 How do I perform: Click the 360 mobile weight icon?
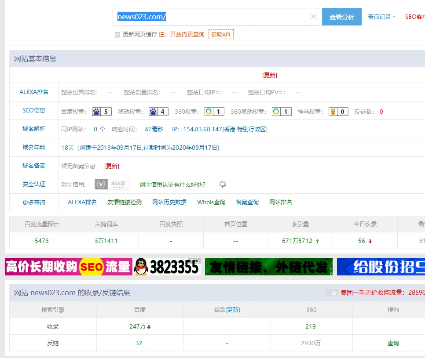(x=282, y=112)
